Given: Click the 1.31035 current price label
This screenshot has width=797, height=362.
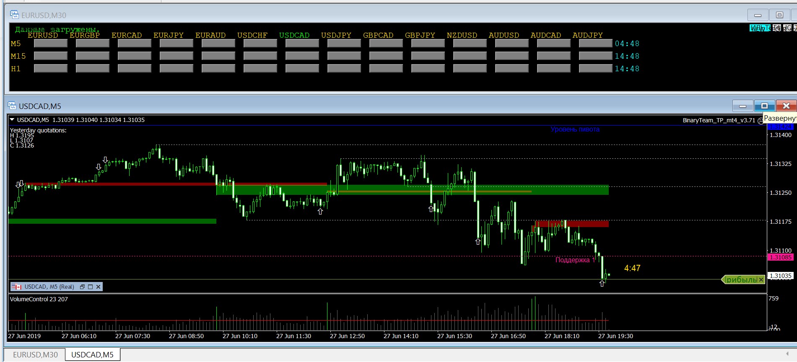Looking at the screenshot, I should [x=780, y=276].
